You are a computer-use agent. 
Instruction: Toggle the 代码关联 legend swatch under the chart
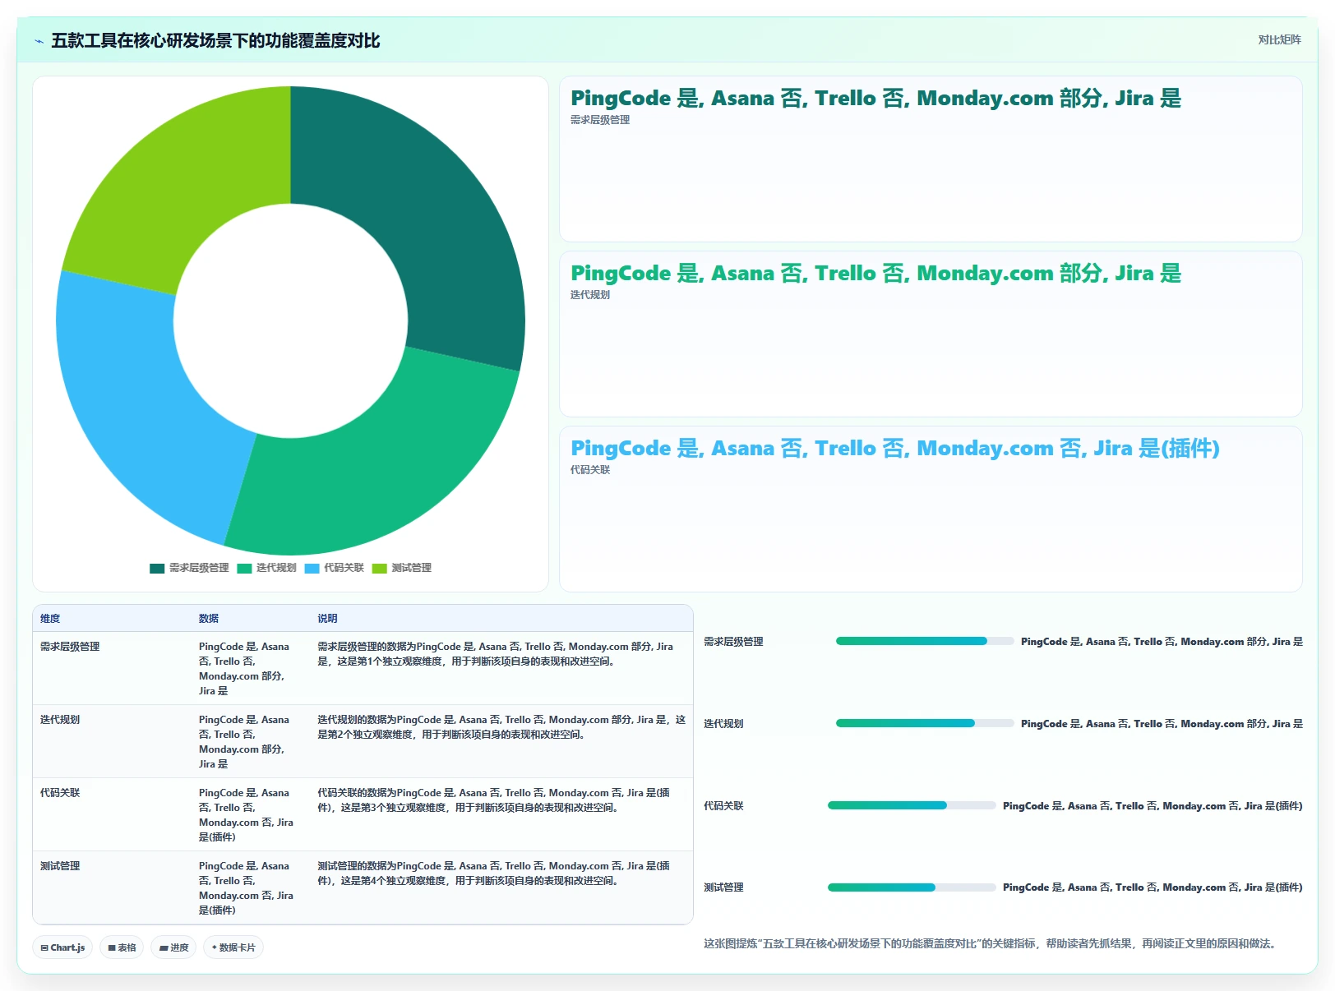coord(312,568)
